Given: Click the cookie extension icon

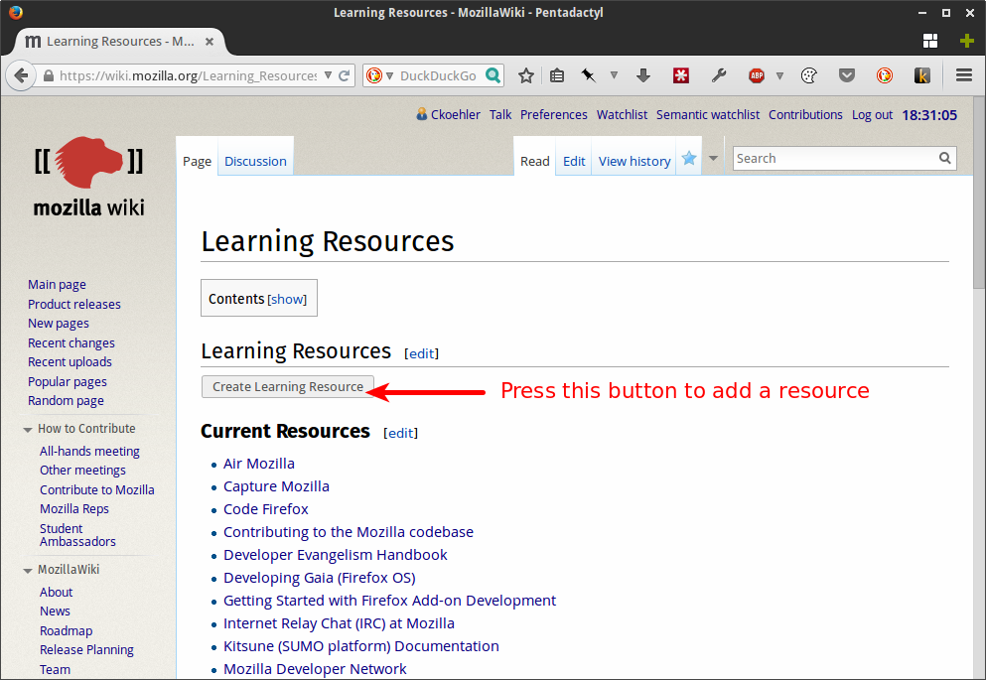Looking at the screenshot, I should [x=809, y=76].
